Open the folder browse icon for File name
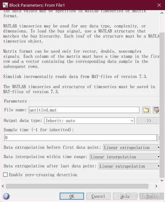The width and height of the screenshot is (165, 202). point(146,110)
